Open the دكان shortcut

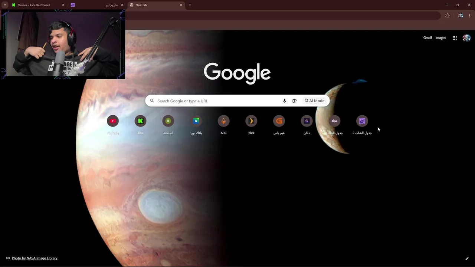(307, 125)
